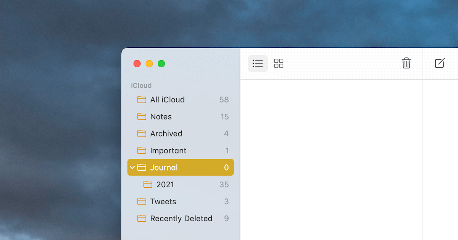Image resolution: width=458 pixels, height=240 pixels.
Task: Click the green zoom traffic light
Action: pyautogui.click(x=161, y=64)
